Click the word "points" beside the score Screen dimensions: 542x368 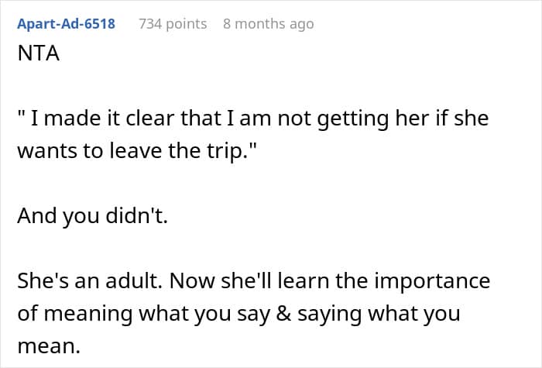[187, 24]
